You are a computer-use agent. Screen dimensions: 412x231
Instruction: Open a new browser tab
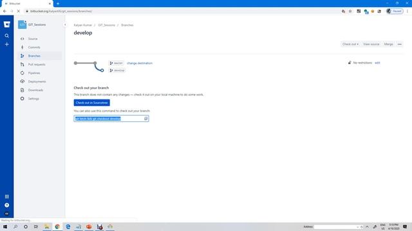(x=58, y=4)
